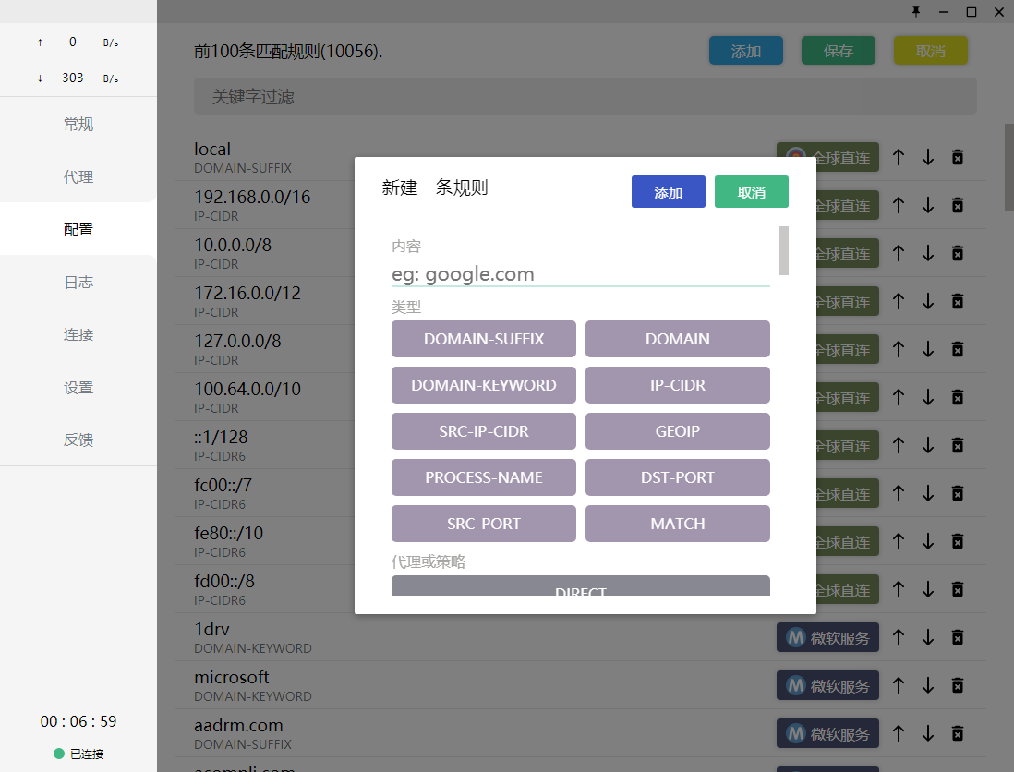Delete the 100.64.0.0/10 rule
1014x772 pixels.
[x=958, y=397]
